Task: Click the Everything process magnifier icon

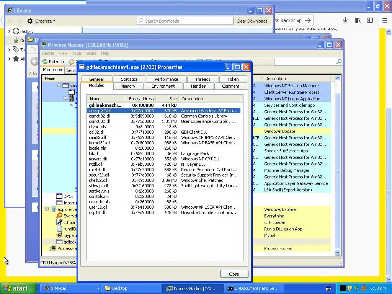Action: [59, 216]
